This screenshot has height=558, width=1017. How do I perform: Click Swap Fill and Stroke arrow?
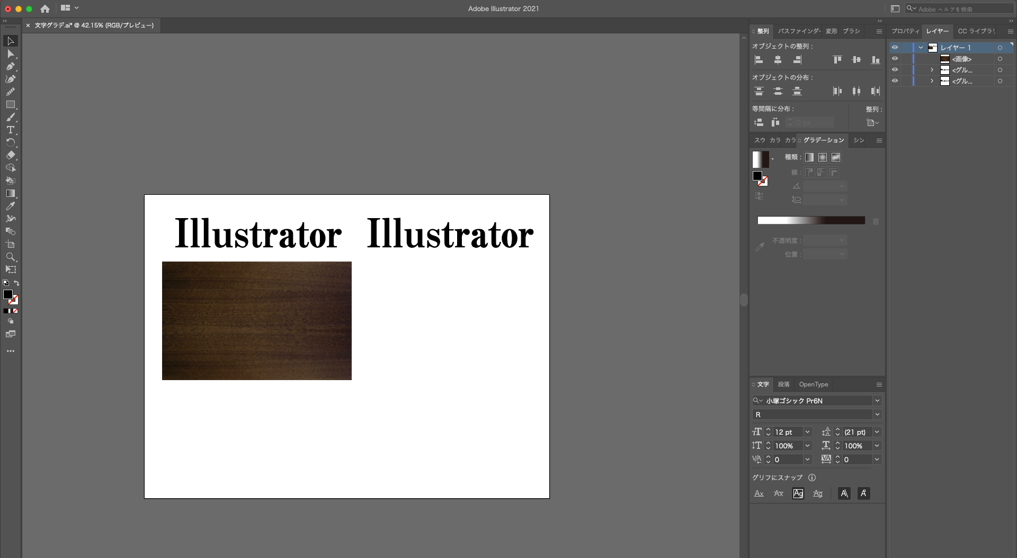[x=16, y=283]
